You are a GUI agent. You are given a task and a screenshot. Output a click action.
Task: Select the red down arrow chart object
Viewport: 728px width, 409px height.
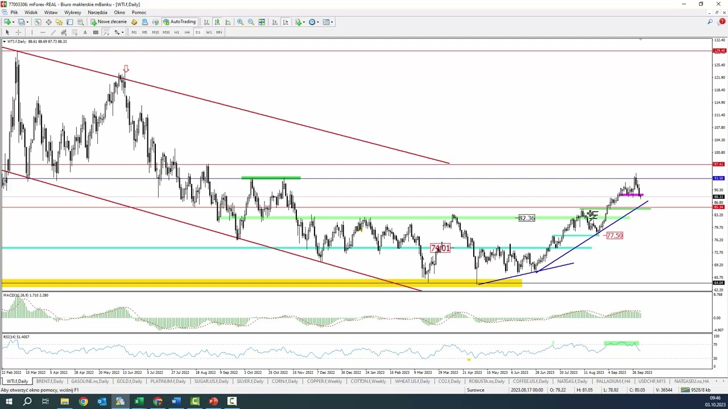pos(126,69)
